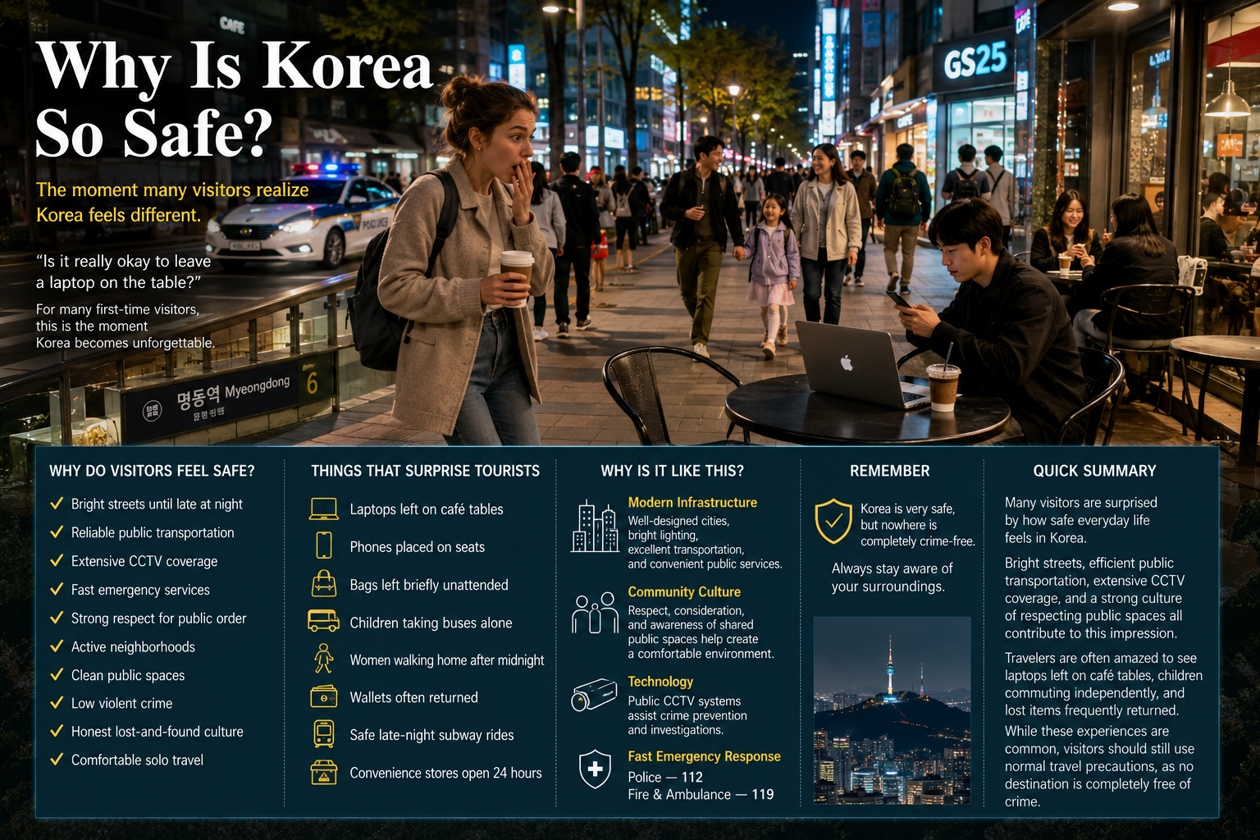Select the "Community Culture" yellow subheading
This screenshot has height=840, width=1260.
pos(684,591)
